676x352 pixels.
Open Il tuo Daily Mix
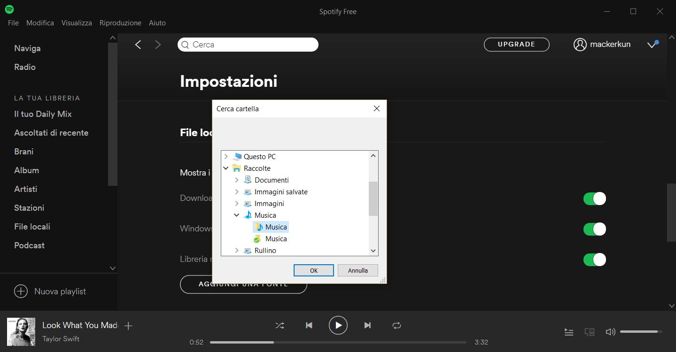[x=43, y=114]
